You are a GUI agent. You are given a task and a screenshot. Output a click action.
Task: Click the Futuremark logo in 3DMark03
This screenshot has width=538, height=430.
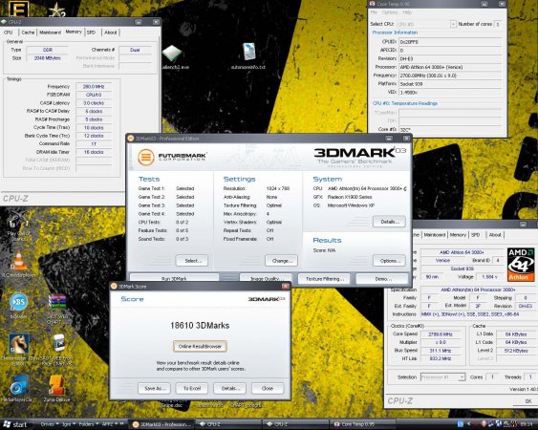[x=172, y=157]
